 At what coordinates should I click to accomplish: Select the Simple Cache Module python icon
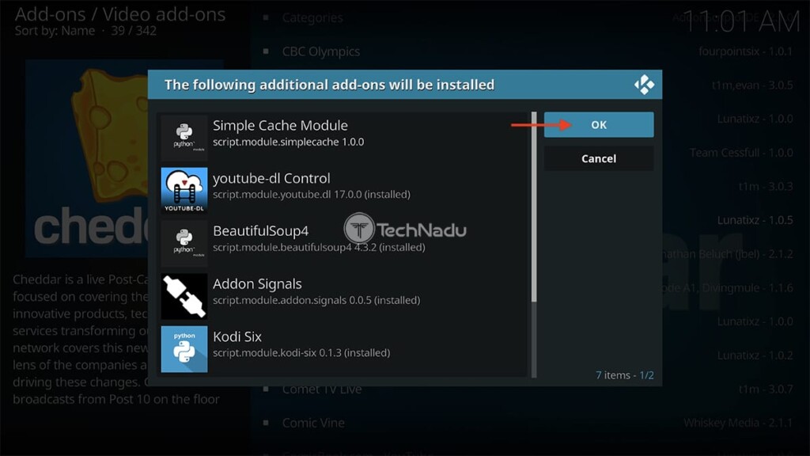pyautogui.click(x=184, y=138)
